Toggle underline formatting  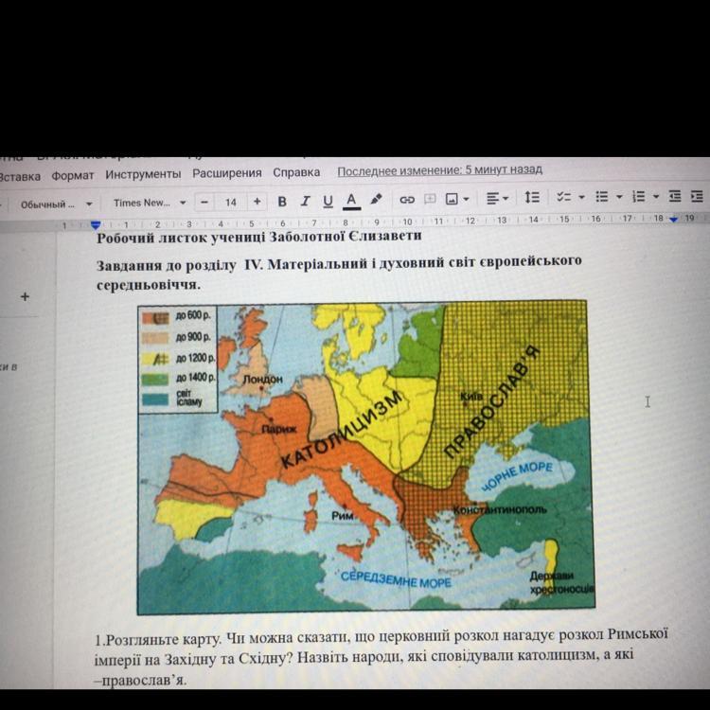tap(328, 201)
